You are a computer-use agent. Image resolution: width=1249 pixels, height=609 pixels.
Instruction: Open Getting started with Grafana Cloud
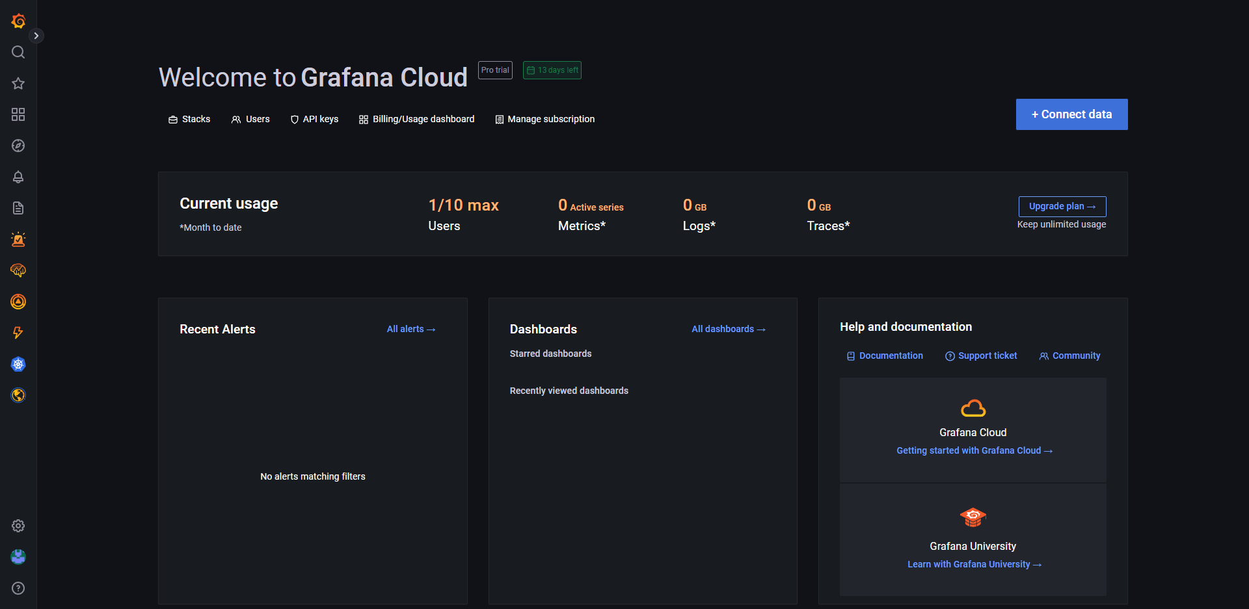tap(974, 450)
